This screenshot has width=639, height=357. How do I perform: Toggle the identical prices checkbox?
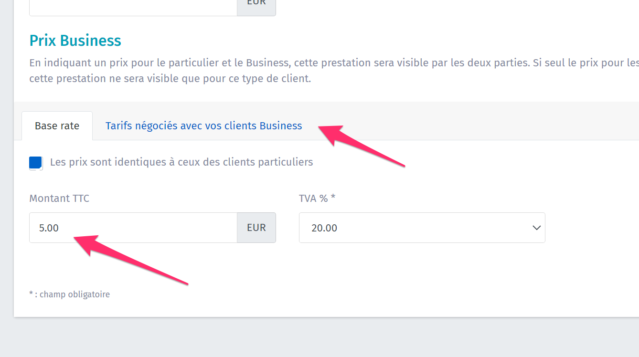coord(36,163)
